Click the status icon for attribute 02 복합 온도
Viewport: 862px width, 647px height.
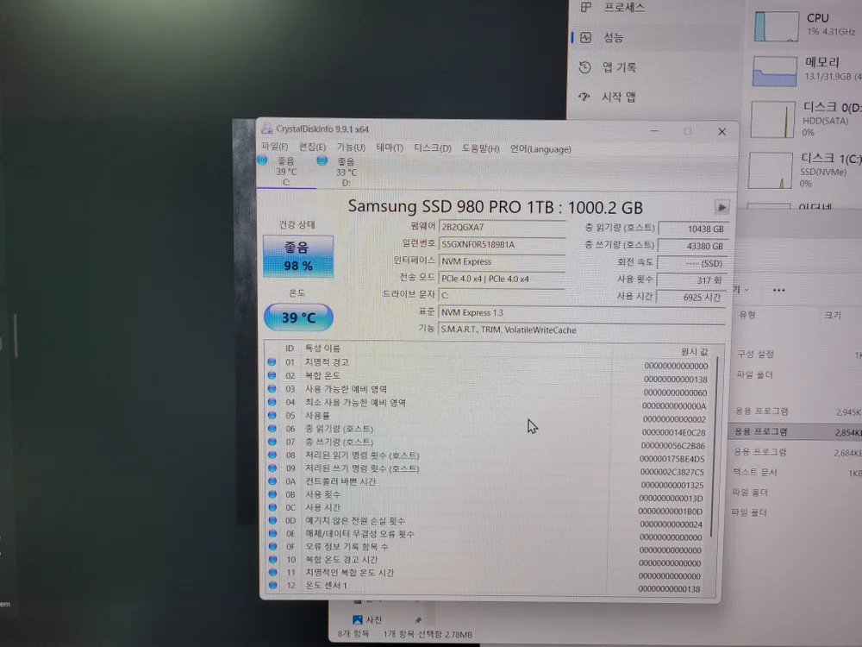click(272, 375)
